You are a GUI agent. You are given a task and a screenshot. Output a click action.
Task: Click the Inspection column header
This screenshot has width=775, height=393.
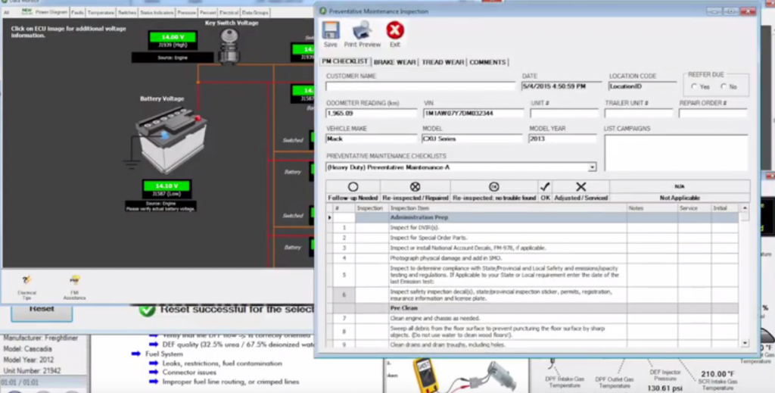click(372, 208)
